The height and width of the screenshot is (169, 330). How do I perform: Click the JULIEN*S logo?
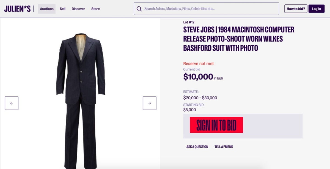click(x=17, y=9)
